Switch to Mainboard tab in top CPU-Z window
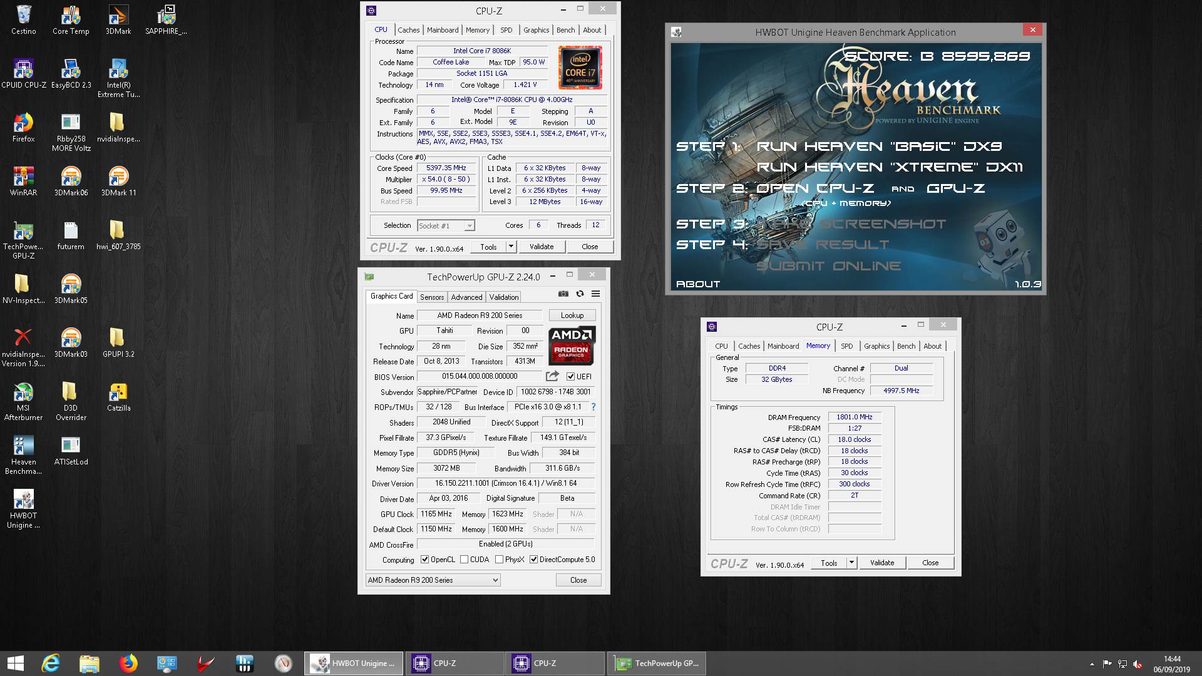The width and height of the screenshot is (1202, 676). pyautogui.click(x=443, y=30)
